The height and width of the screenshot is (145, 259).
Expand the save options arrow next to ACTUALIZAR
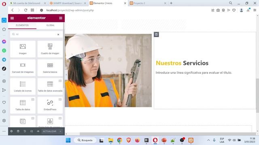tap(60, 131)
